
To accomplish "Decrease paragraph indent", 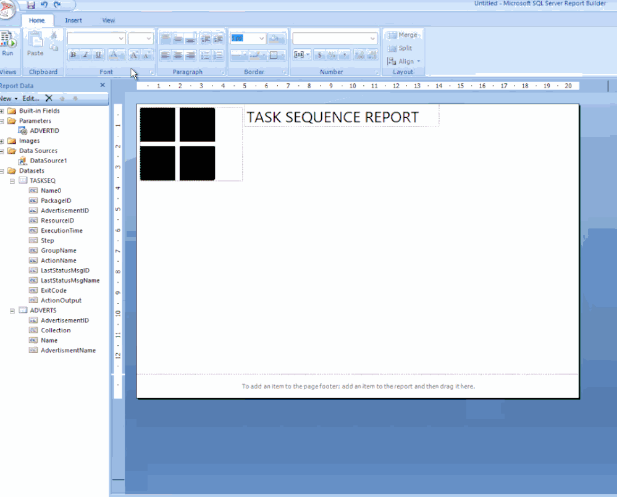I will [x=206, y=38].
